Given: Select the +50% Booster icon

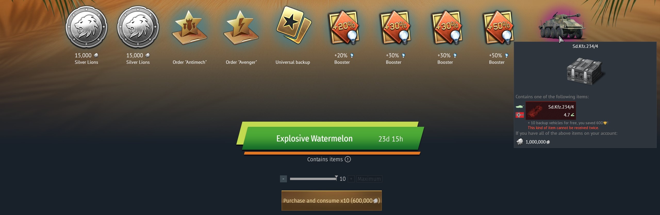Looking at the screenshot, I should pyautogui.click(x=499, y=27).
